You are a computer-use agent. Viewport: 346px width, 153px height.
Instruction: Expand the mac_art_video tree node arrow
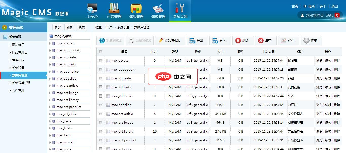click(x=50, y=114)
